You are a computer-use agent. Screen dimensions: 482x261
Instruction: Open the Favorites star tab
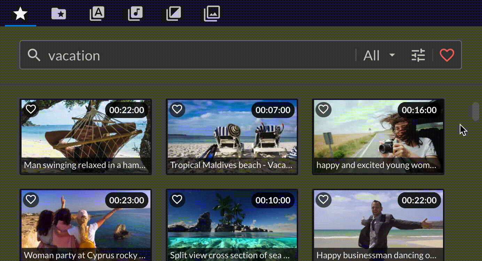tap(21, 14)
